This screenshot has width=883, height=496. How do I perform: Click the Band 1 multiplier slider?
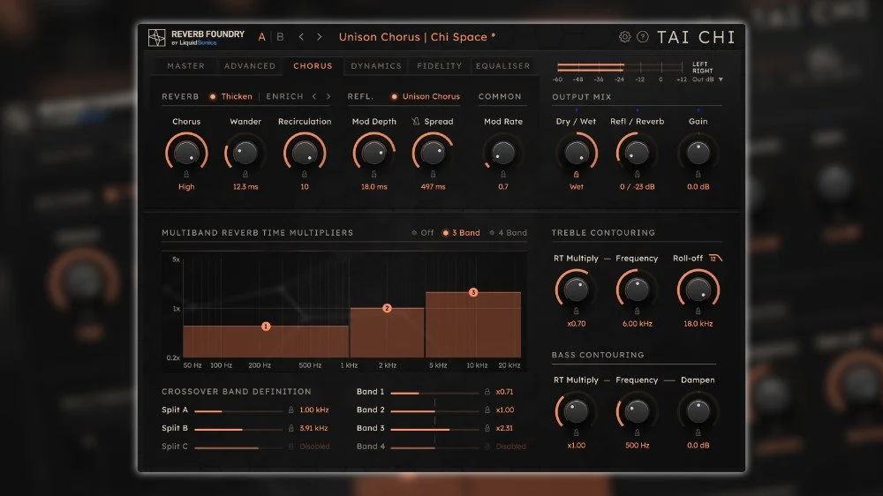(434, 393)
